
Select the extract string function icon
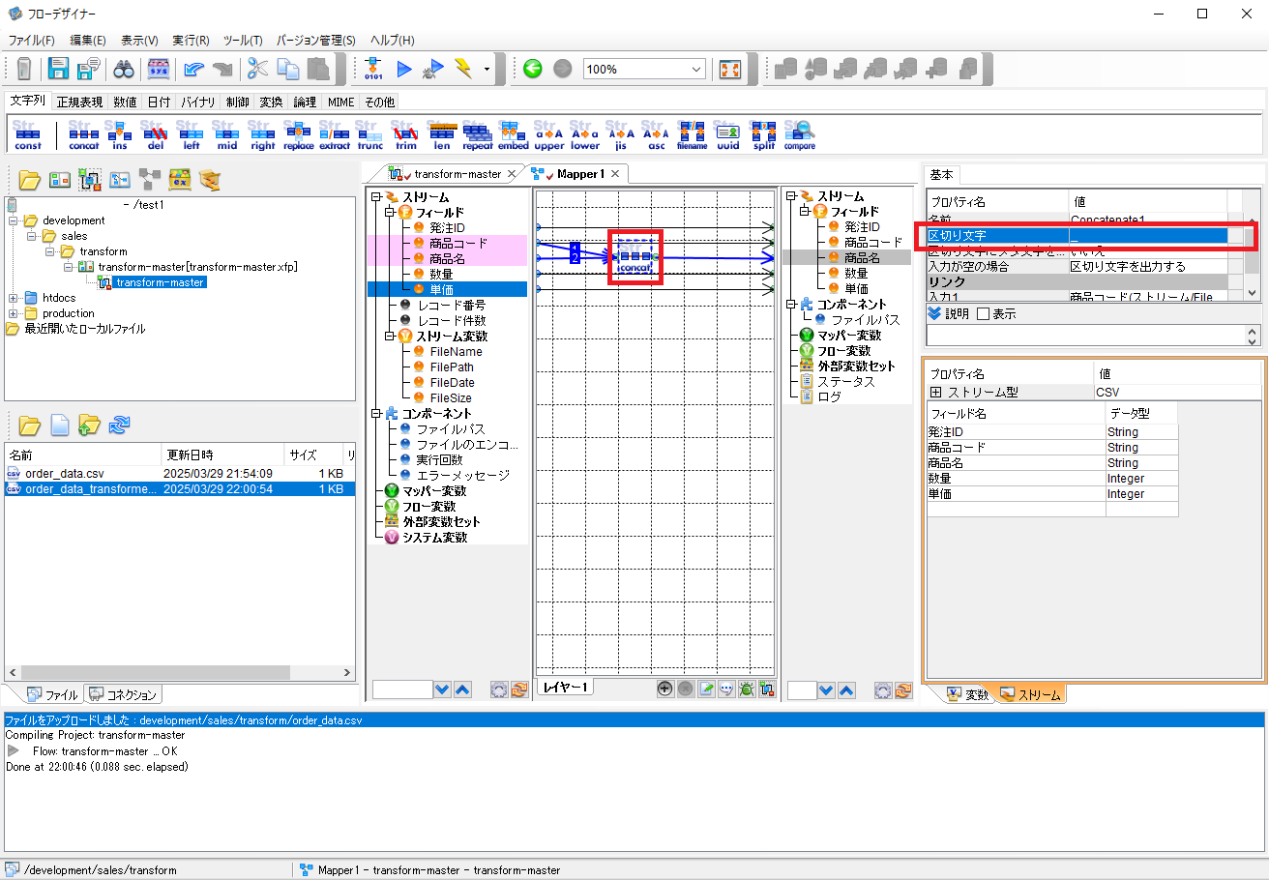click(x=334, y=134)
